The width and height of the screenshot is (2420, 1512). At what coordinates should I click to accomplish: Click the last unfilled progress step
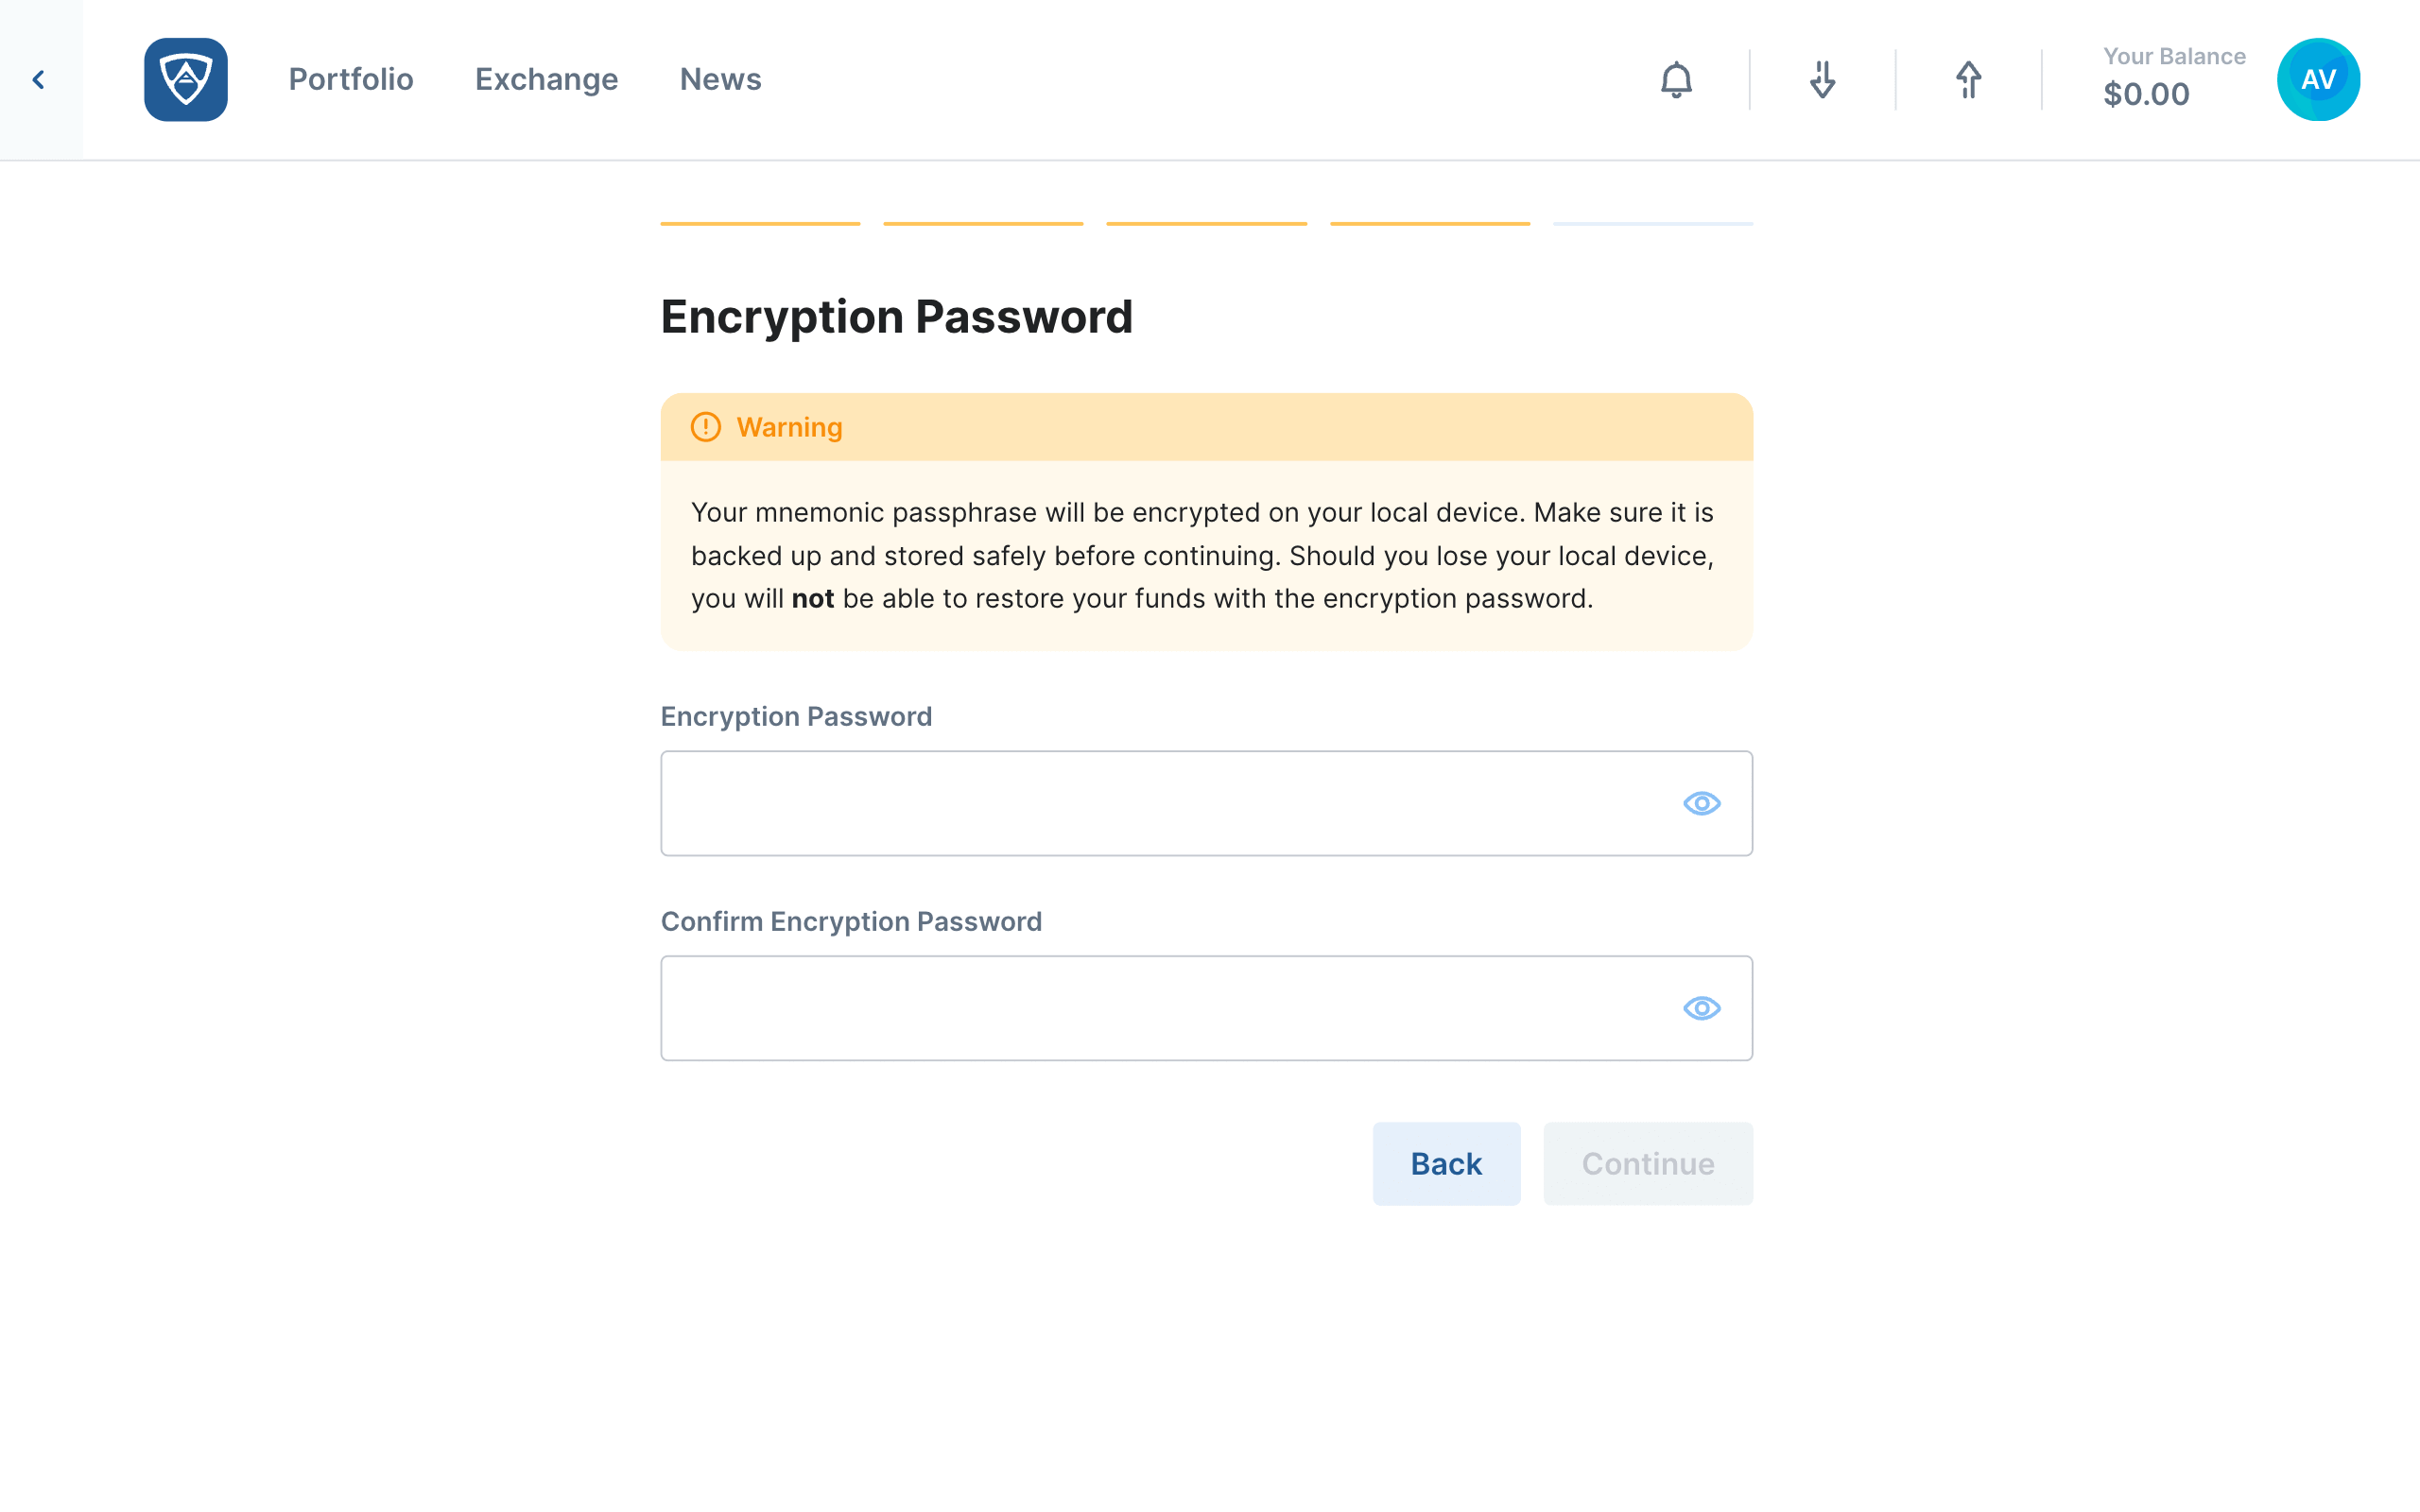(x=1652, y=223)
